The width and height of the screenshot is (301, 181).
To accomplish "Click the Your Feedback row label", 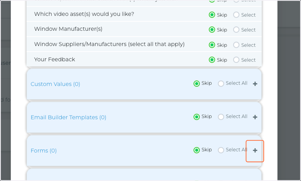I will coord(54,59).
